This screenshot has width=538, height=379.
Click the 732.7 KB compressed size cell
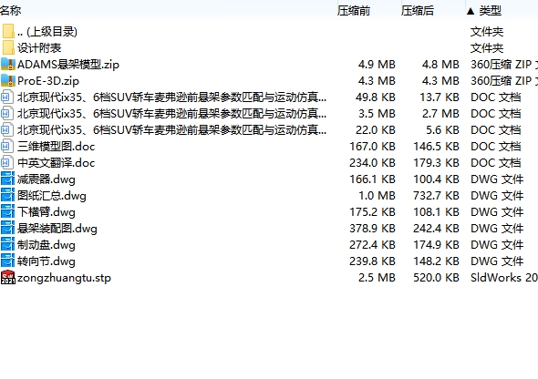pos(437,196)
